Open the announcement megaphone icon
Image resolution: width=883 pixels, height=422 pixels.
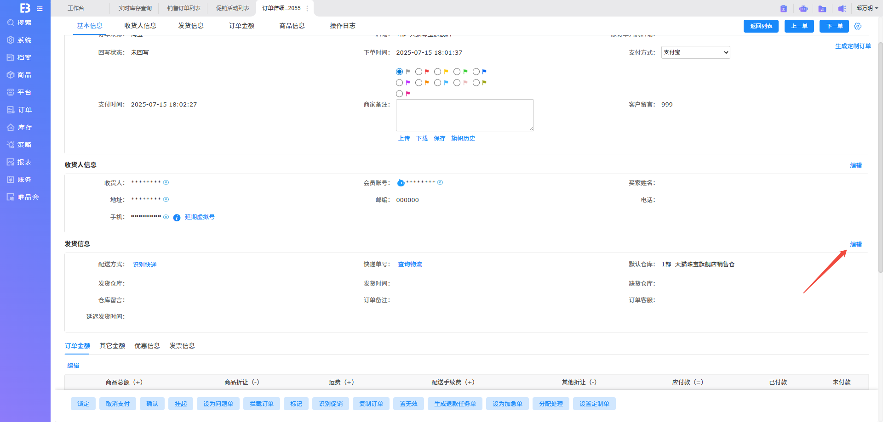842,9
